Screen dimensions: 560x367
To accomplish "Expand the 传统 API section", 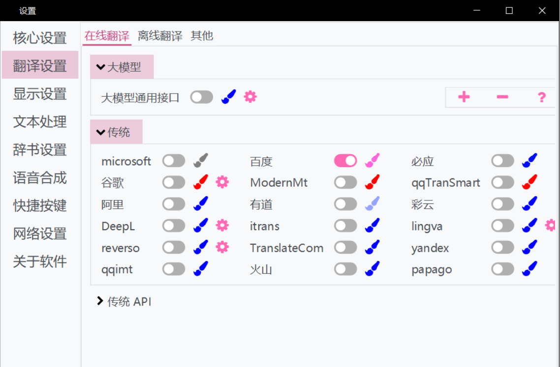I will click(x=124, y=301).
